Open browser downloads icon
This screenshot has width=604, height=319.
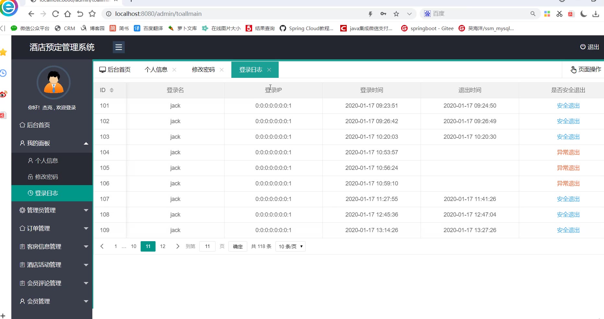point(596,14)
